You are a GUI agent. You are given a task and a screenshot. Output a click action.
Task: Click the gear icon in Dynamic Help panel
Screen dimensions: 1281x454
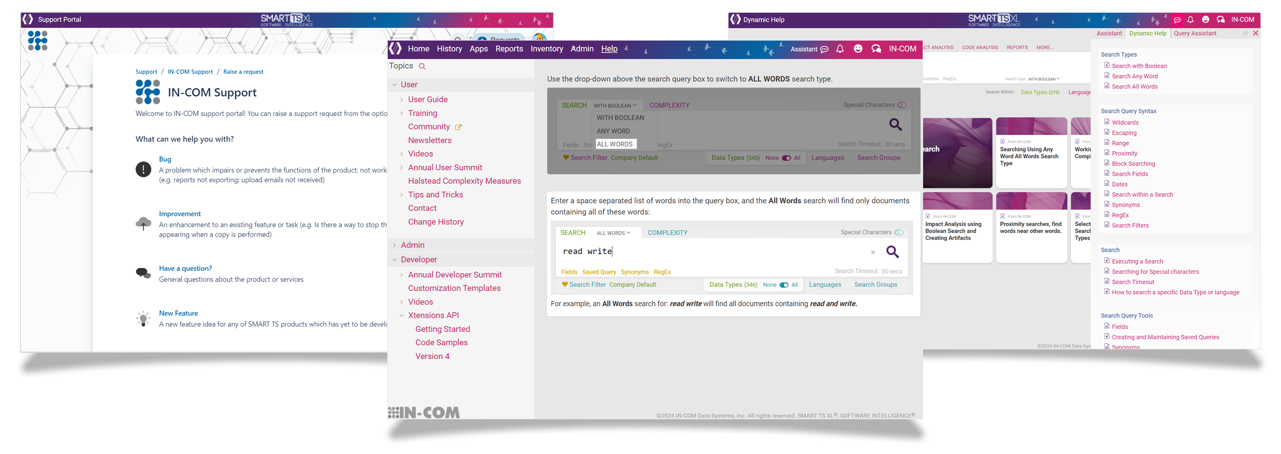[x=1245, y=33]
